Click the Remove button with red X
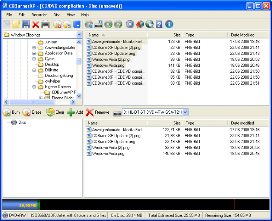The width and height of the screenshot is (272, 221). tap(98, 112)
